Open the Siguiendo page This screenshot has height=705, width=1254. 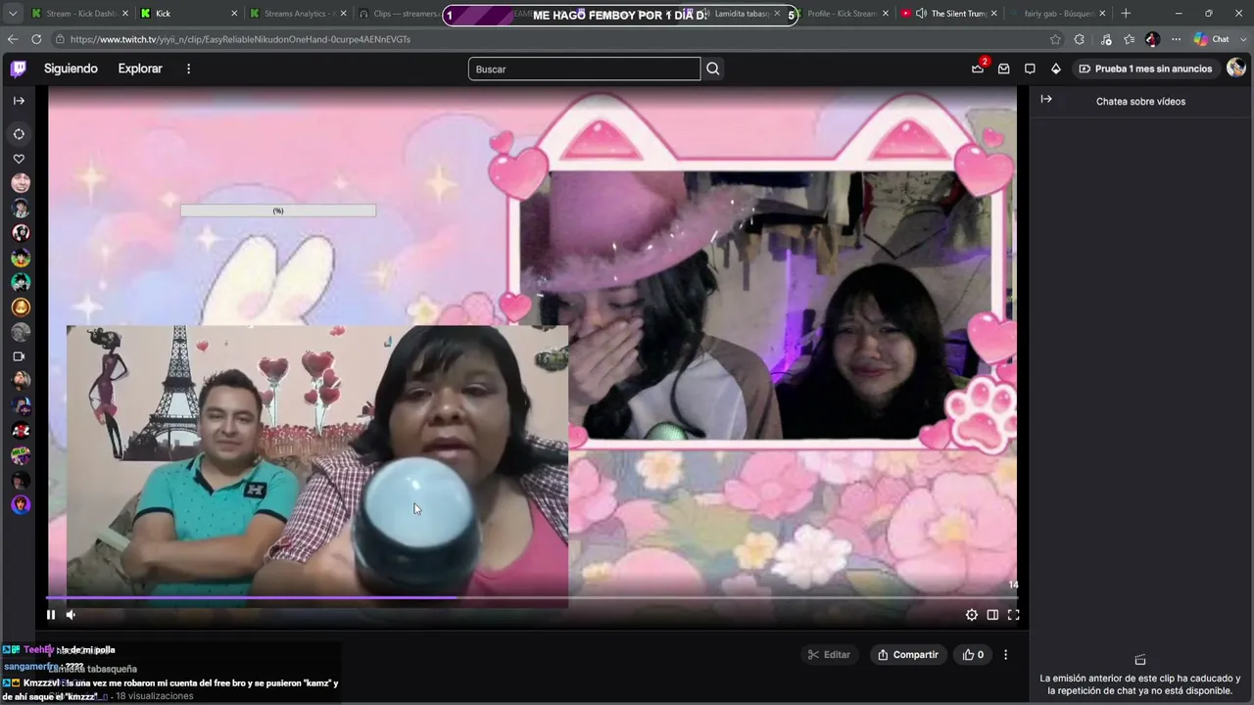click(71, 69)
